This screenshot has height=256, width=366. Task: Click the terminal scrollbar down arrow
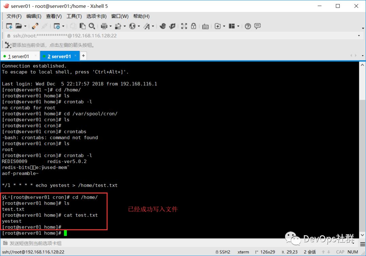[x=362, y=235]
